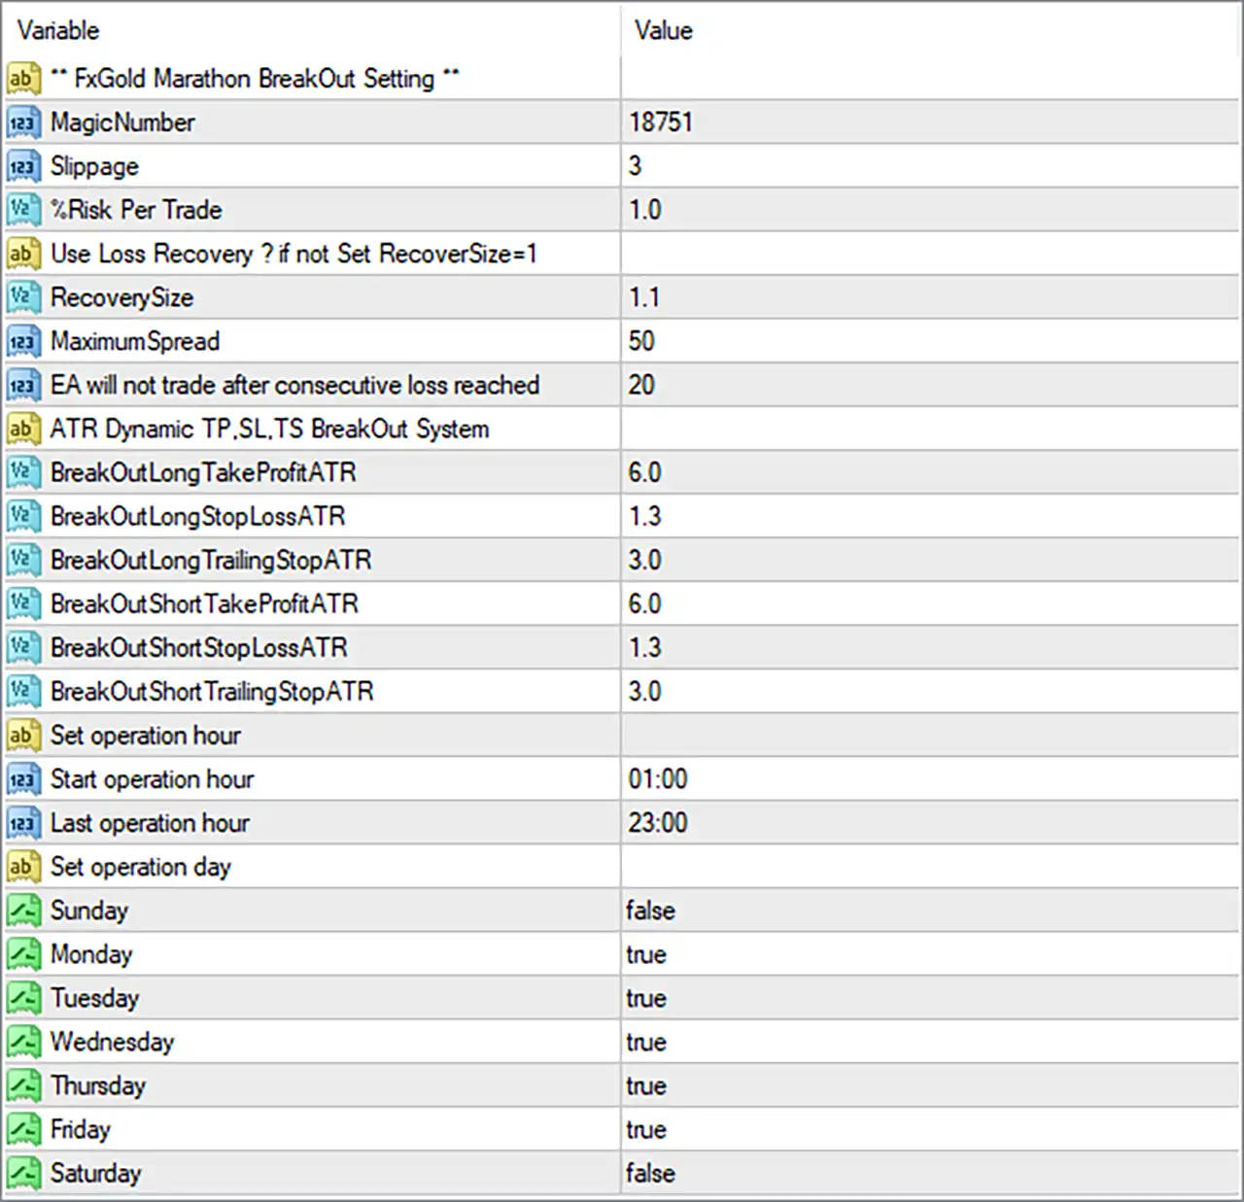Image resolution: width=1244 pixels, height=1202 pixels.
Task: Click the integer icon beside Last operation hour
Action: click(x=23, y=822)
